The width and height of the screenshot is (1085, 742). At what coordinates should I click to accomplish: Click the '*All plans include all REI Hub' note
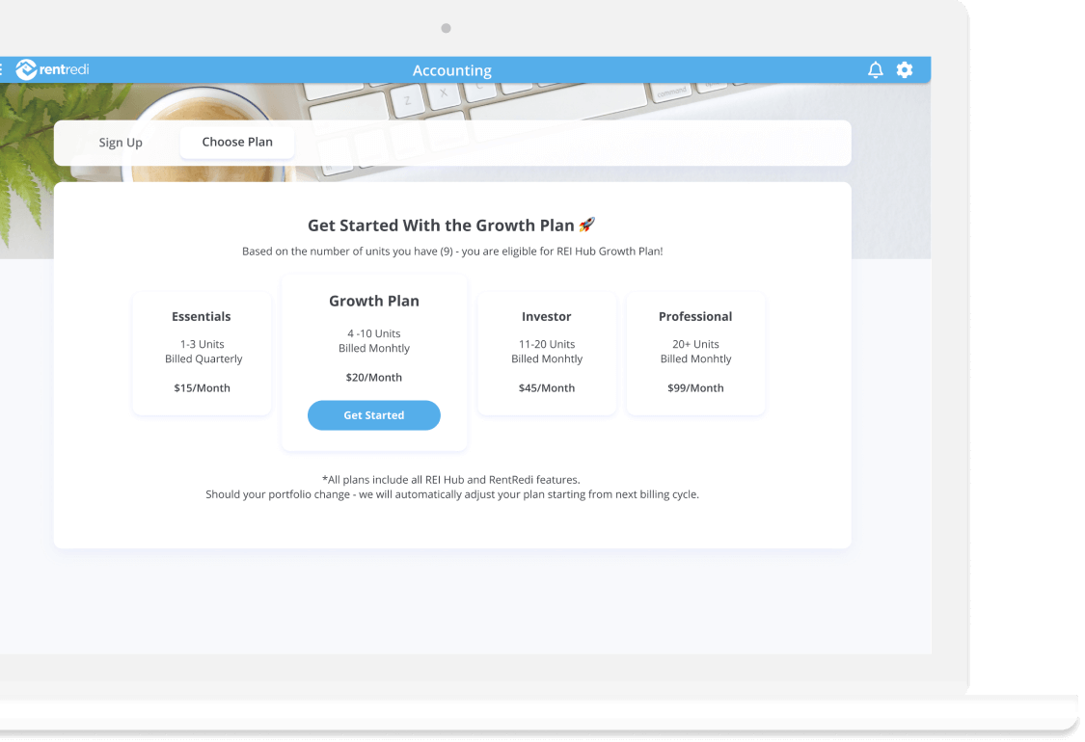(451, 480)
